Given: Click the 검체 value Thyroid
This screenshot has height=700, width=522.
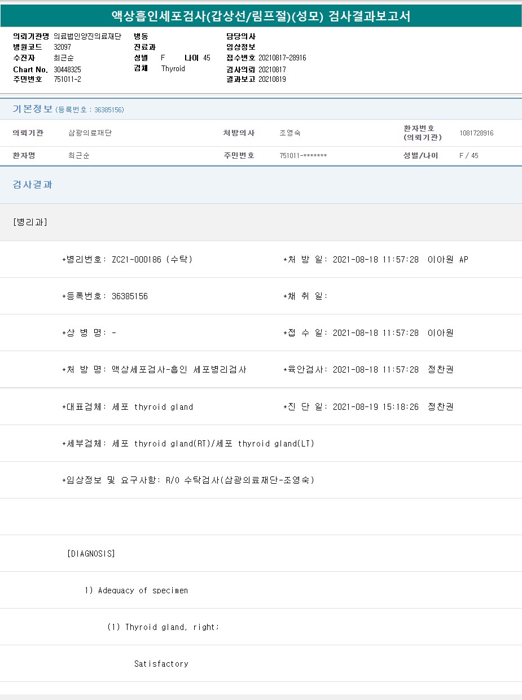Looking at the screenshot, I should point(173,69).
